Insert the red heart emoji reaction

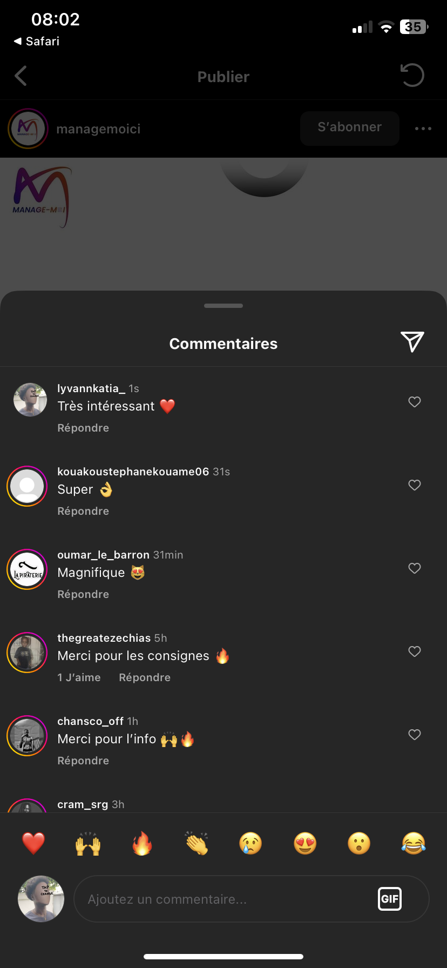click(x=33, y=843)
